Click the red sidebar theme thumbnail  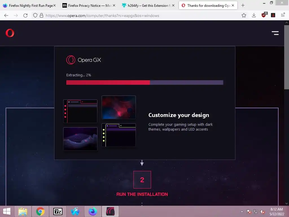[80, 111]
